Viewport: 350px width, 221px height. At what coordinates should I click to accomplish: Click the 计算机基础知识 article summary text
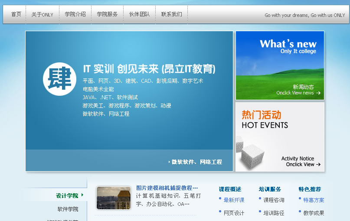(169, 200)
